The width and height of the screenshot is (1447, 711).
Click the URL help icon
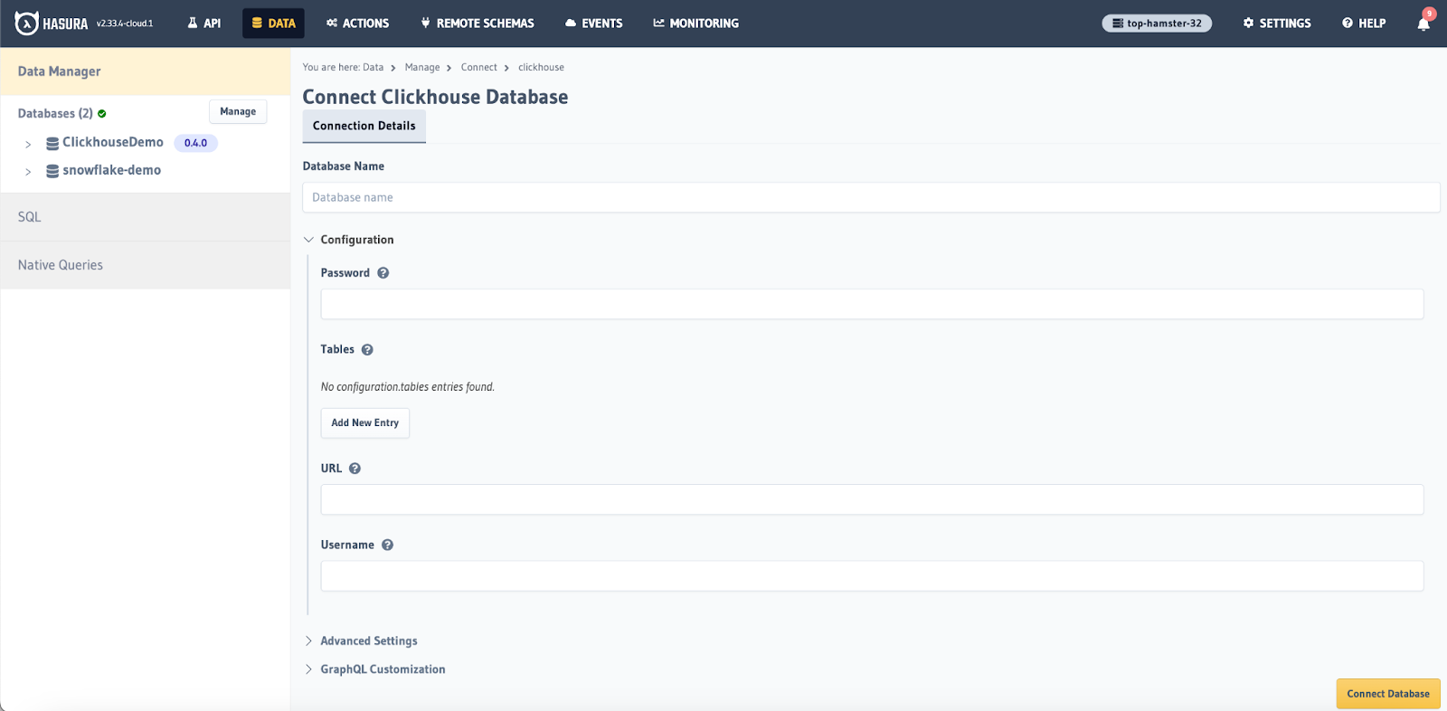click(355, 469)
